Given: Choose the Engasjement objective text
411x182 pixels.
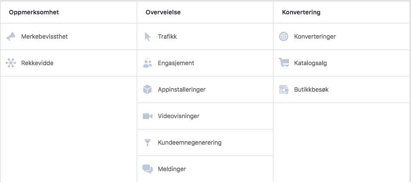Looking at the screenshot, I should [176, 63].
